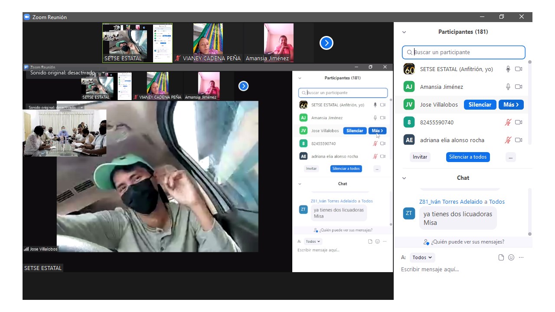Collapse the Chat section chevron
Image resolution: width=555 pixels, height=312 pixels.
tap(404, 178)
